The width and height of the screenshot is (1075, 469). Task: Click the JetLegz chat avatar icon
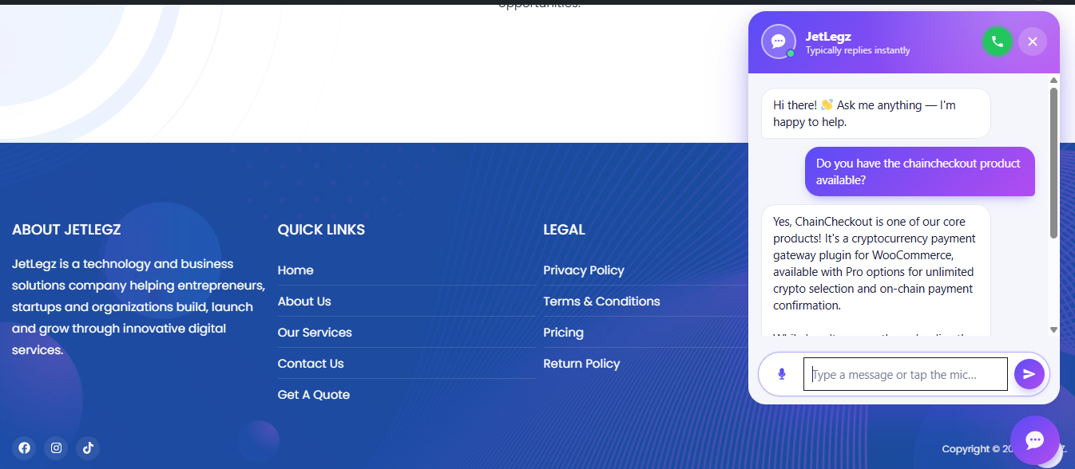coord(779,41)
